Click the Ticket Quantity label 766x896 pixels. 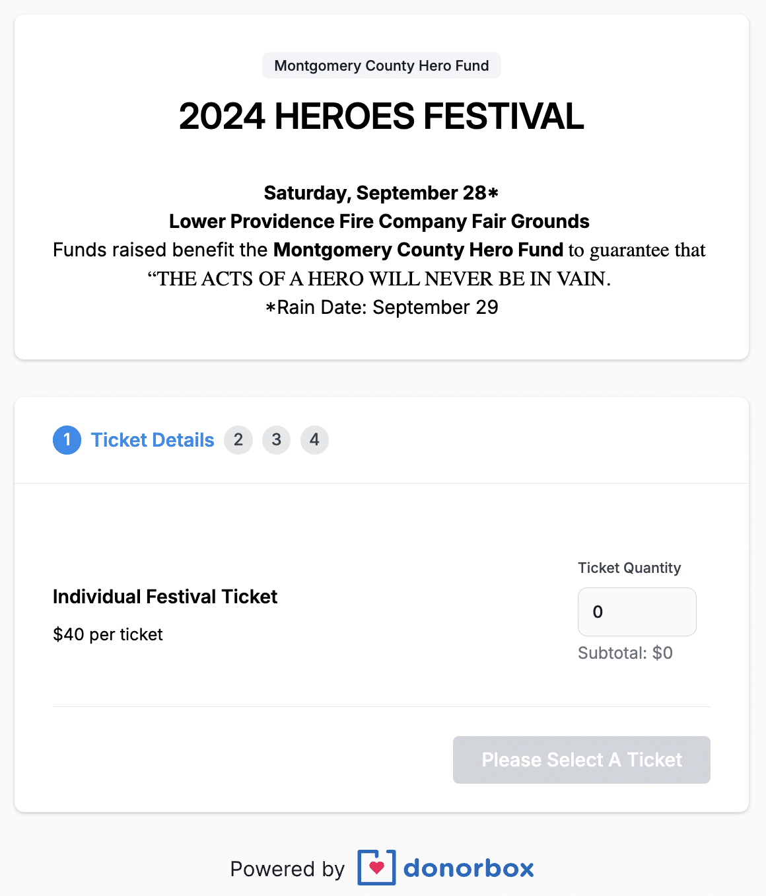click(x=629, y=568)
